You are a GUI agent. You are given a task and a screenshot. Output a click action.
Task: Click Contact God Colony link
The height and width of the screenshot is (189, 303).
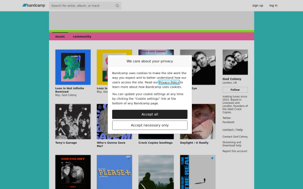pyautogui.click(x=235, y=137)
